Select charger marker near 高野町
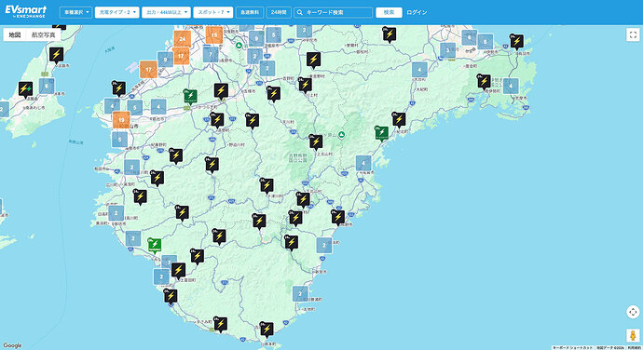 tap(217, 120)
